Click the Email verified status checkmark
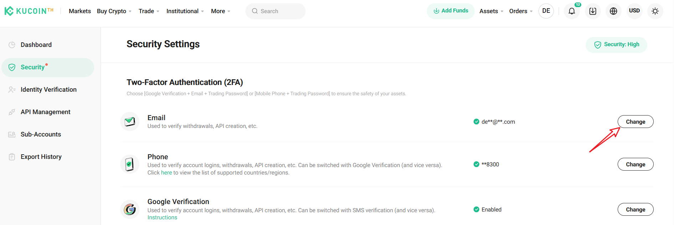Viewport: 674px width, 225px height. click(476, 121)
